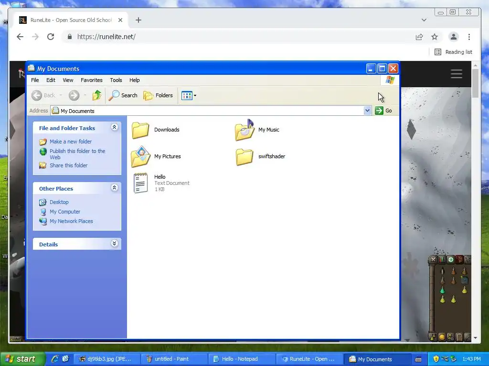Click the Go button
The image size is (489, 366).
(383, 111)
